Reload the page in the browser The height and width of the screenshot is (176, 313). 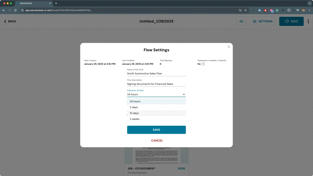point(15,10)
